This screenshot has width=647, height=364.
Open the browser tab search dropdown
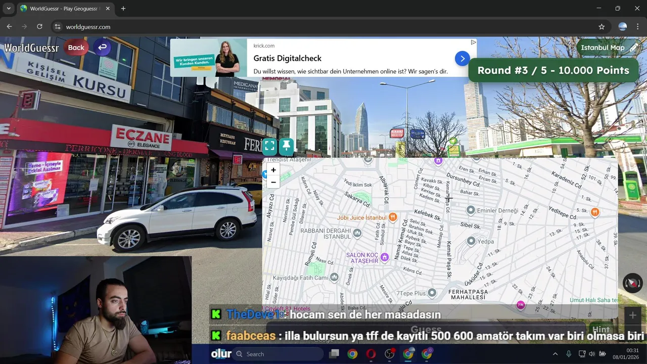tap(9, 9)
